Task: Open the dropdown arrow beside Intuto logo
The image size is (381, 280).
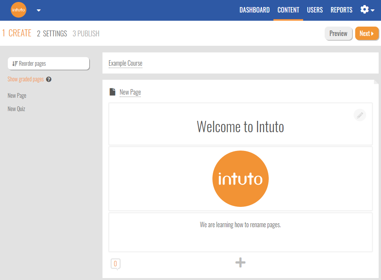Action: [39, 11]
